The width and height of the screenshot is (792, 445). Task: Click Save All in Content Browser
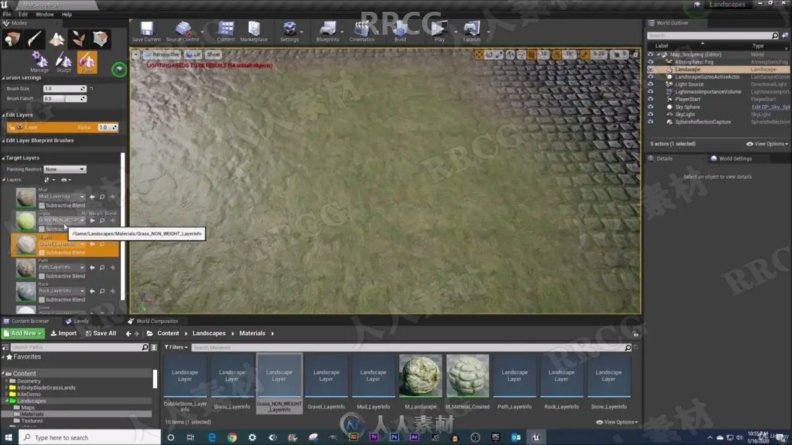100,334
